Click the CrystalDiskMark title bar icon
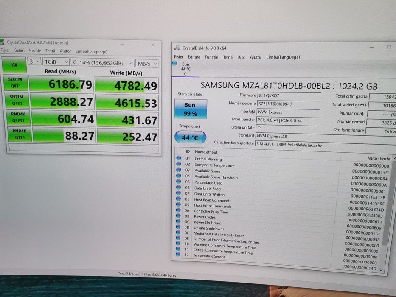 2,42
